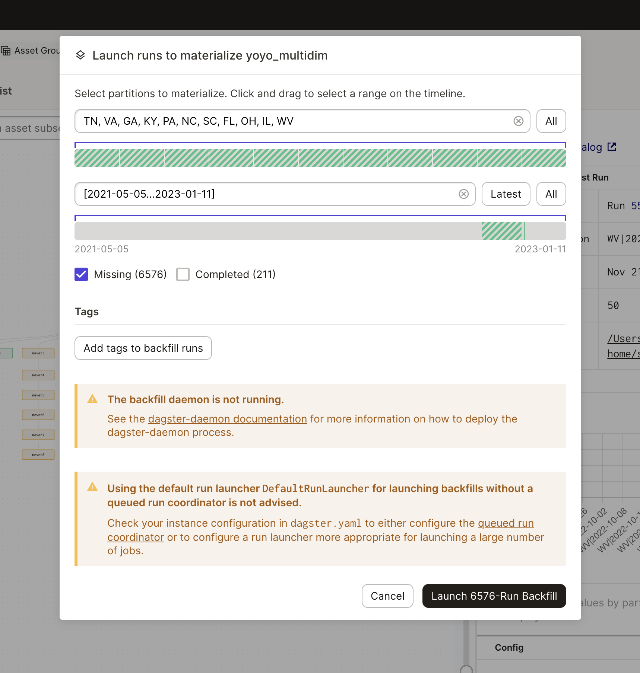Clear the date range input using its x icon
640x673 pixels.
(x=463, y=194)
